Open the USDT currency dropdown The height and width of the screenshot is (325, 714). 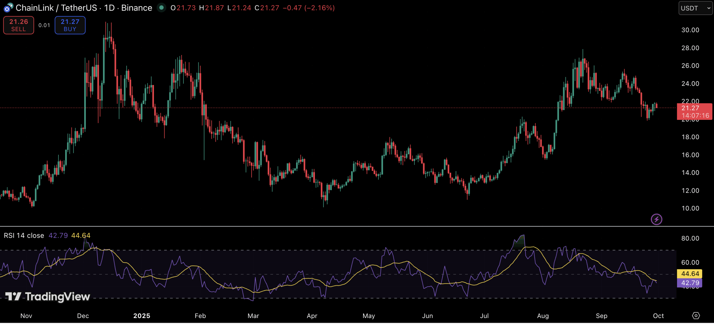695,8
